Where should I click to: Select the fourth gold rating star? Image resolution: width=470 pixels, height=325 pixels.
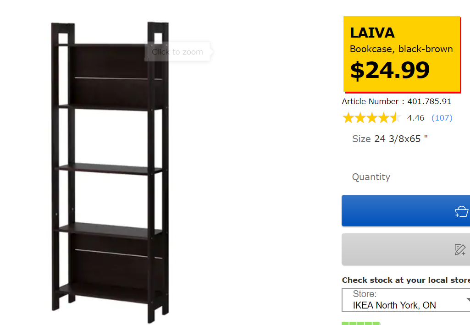pos(383,118)
